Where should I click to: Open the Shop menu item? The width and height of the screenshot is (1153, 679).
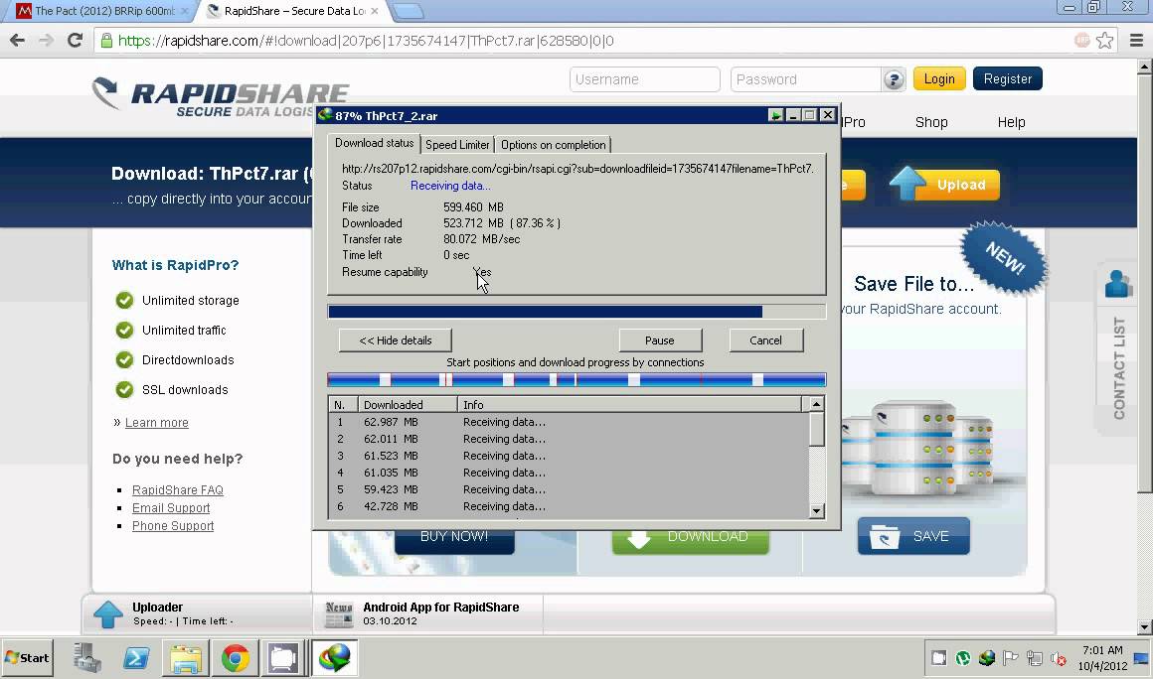click(x=931, y=122)
